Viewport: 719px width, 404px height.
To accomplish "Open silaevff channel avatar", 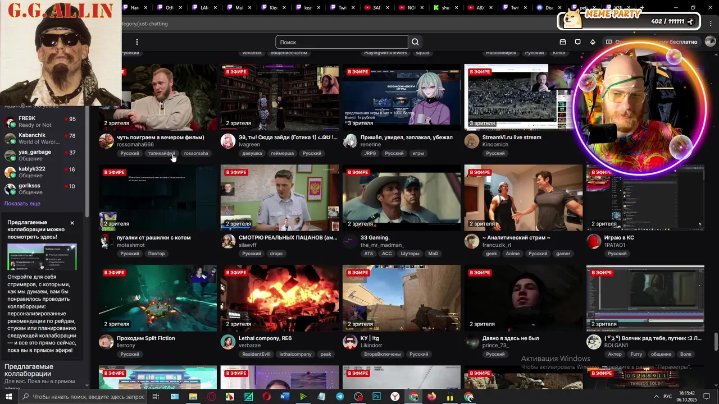I will 228,241.
